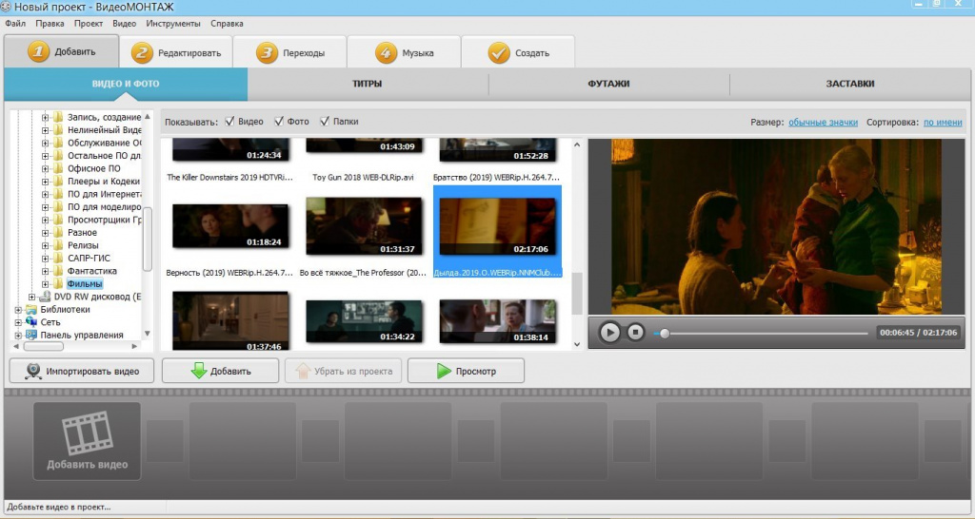
Task: Toggle the Фото filter checkbox
Action: 279,121
